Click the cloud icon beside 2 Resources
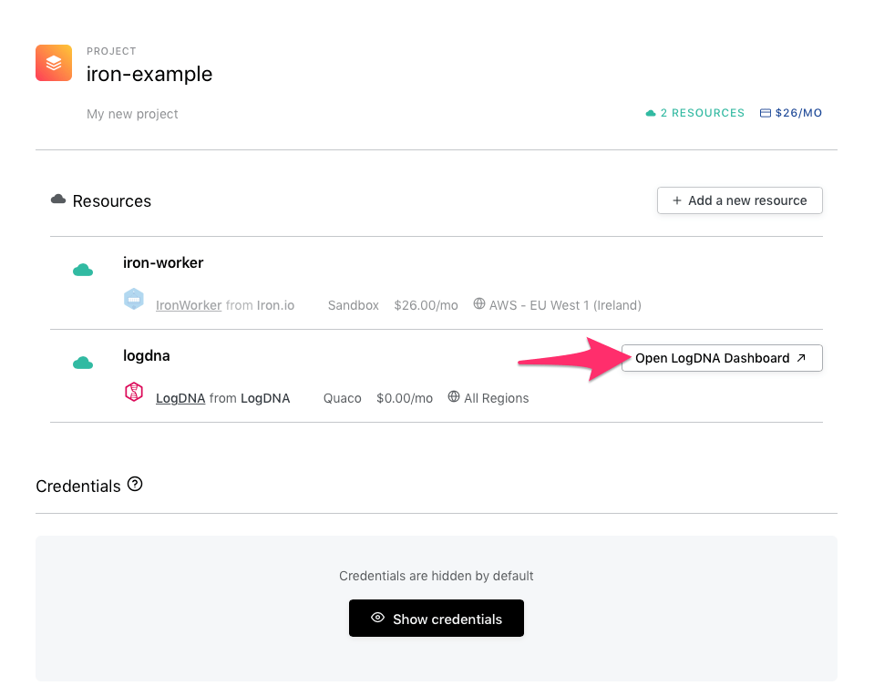 tap(651, 113)
